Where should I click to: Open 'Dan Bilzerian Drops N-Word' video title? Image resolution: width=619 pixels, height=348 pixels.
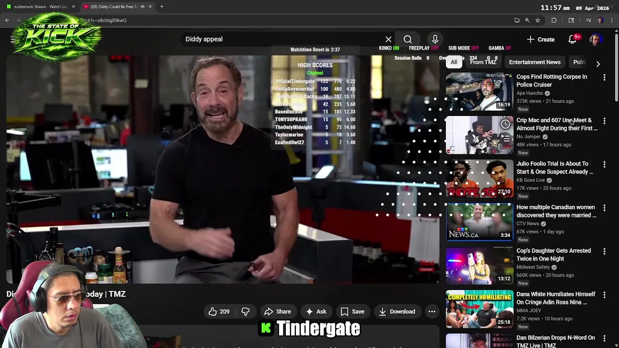click(556, 341)
